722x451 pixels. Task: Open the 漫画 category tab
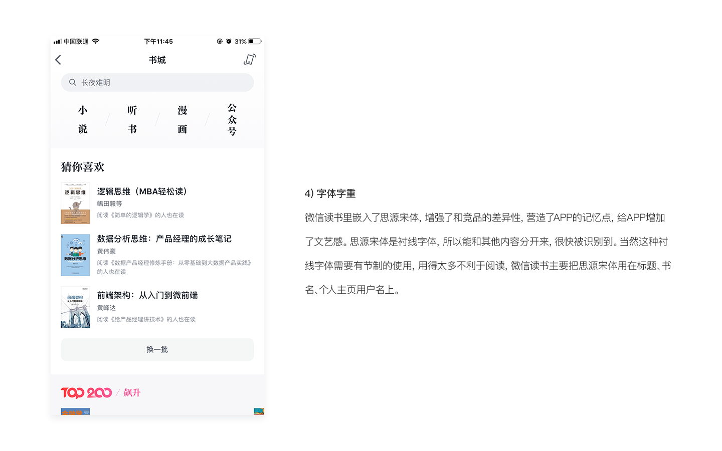pos(183,119)
